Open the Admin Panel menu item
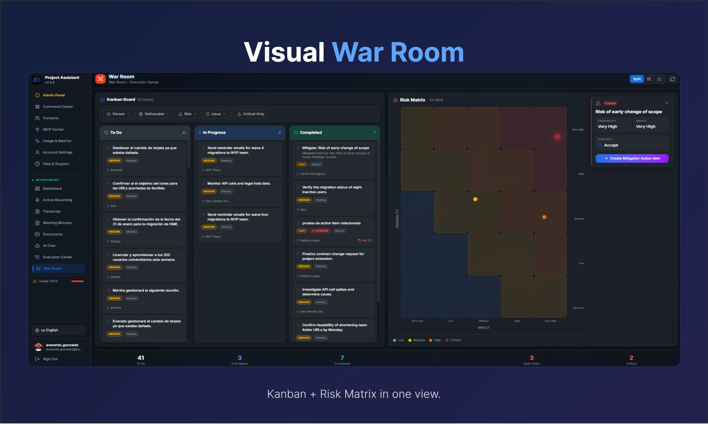Viewport: 708px width, 424px height. pos(54,95)
